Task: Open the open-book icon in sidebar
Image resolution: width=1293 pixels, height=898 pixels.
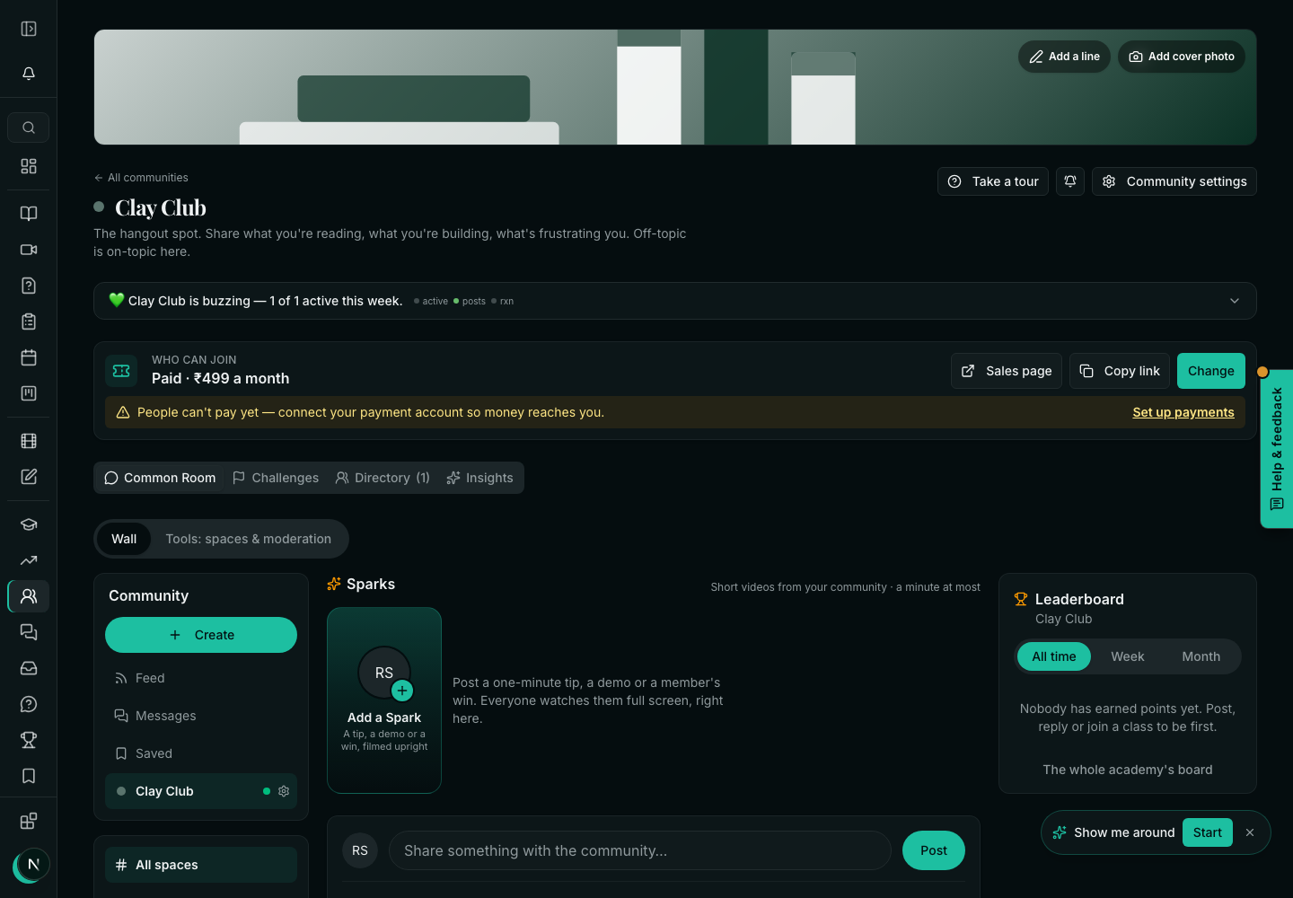Action: [x=29, y=214]
